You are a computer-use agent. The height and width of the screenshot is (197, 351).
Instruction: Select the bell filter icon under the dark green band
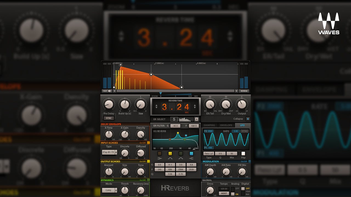coord(181,158)
